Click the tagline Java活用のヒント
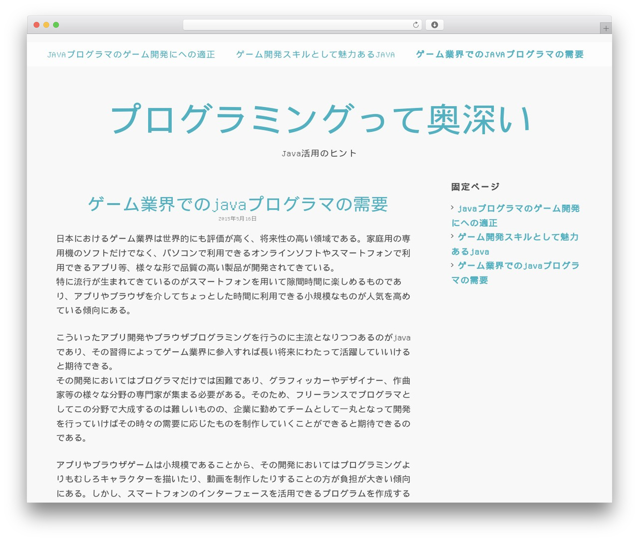Image resolution: width=639 pixels, height=541 pixels. 319,153
